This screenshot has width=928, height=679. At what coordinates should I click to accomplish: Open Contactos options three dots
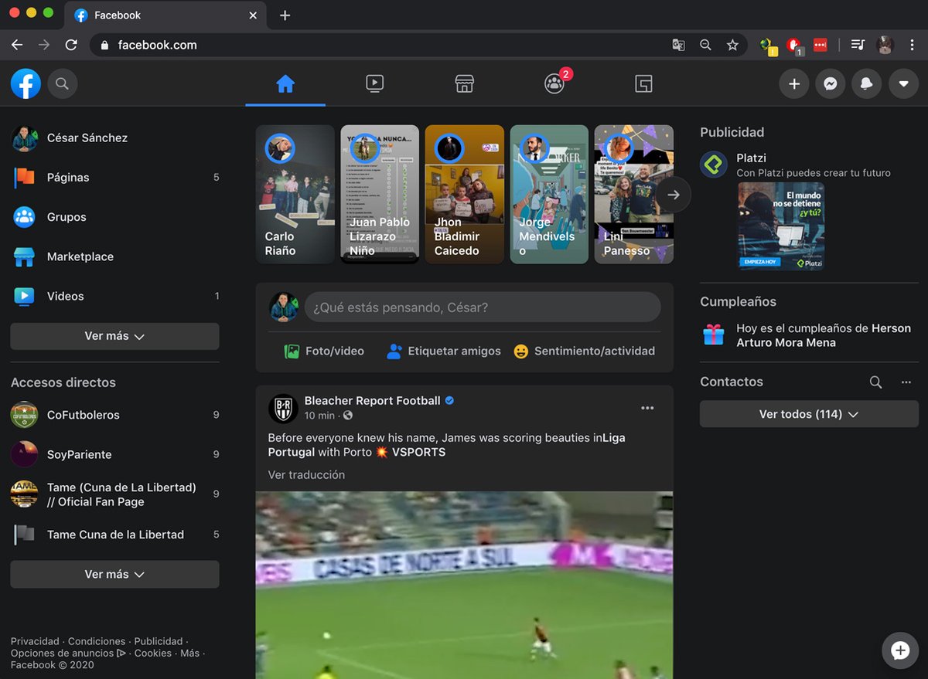point(906,382)
